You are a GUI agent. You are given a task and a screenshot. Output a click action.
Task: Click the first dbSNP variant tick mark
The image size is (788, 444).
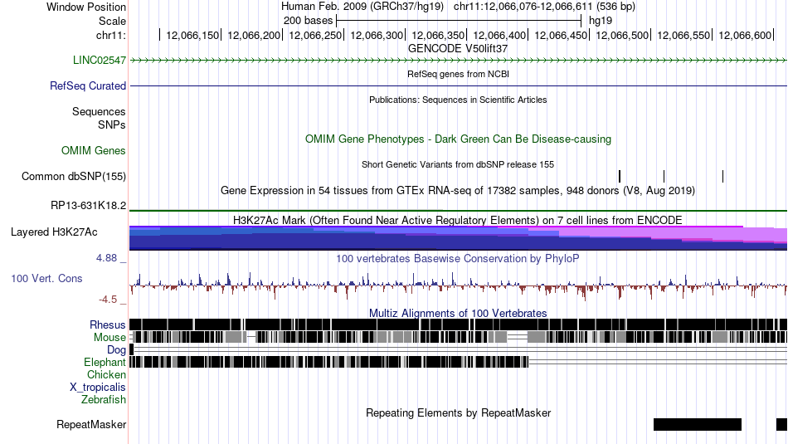(620, 176)
